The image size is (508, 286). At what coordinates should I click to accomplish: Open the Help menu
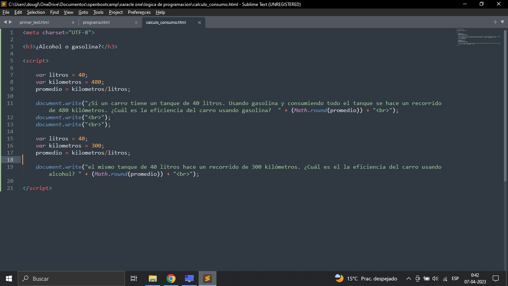coord(160,12)
